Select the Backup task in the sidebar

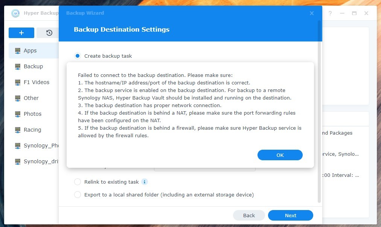pyautogui.click(x=33, y=66)
